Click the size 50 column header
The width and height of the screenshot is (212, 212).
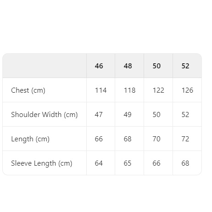pyautogui.click(x=156, y=66)
